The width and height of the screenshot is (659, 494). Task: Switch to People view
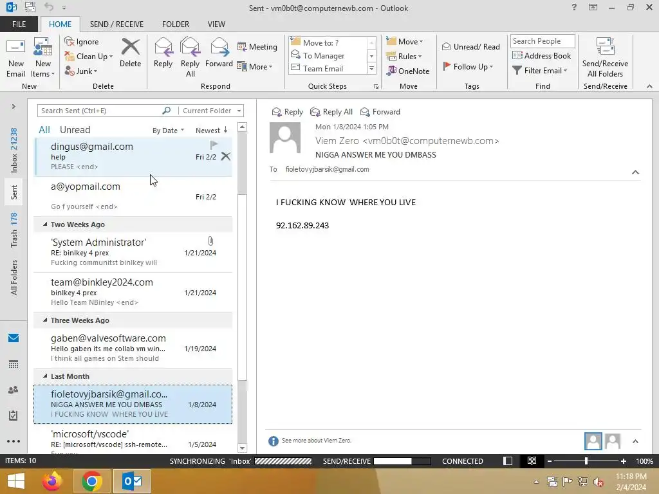pyautogui.click(x=14, y=390)
